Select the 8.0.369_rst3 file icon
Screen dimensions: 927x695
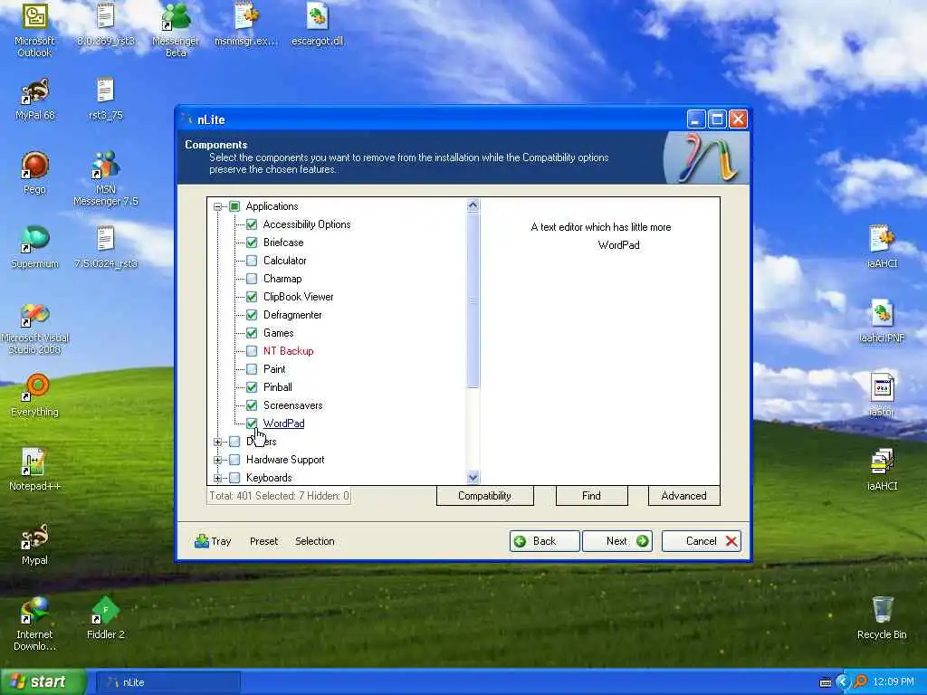tap(106, 24)
